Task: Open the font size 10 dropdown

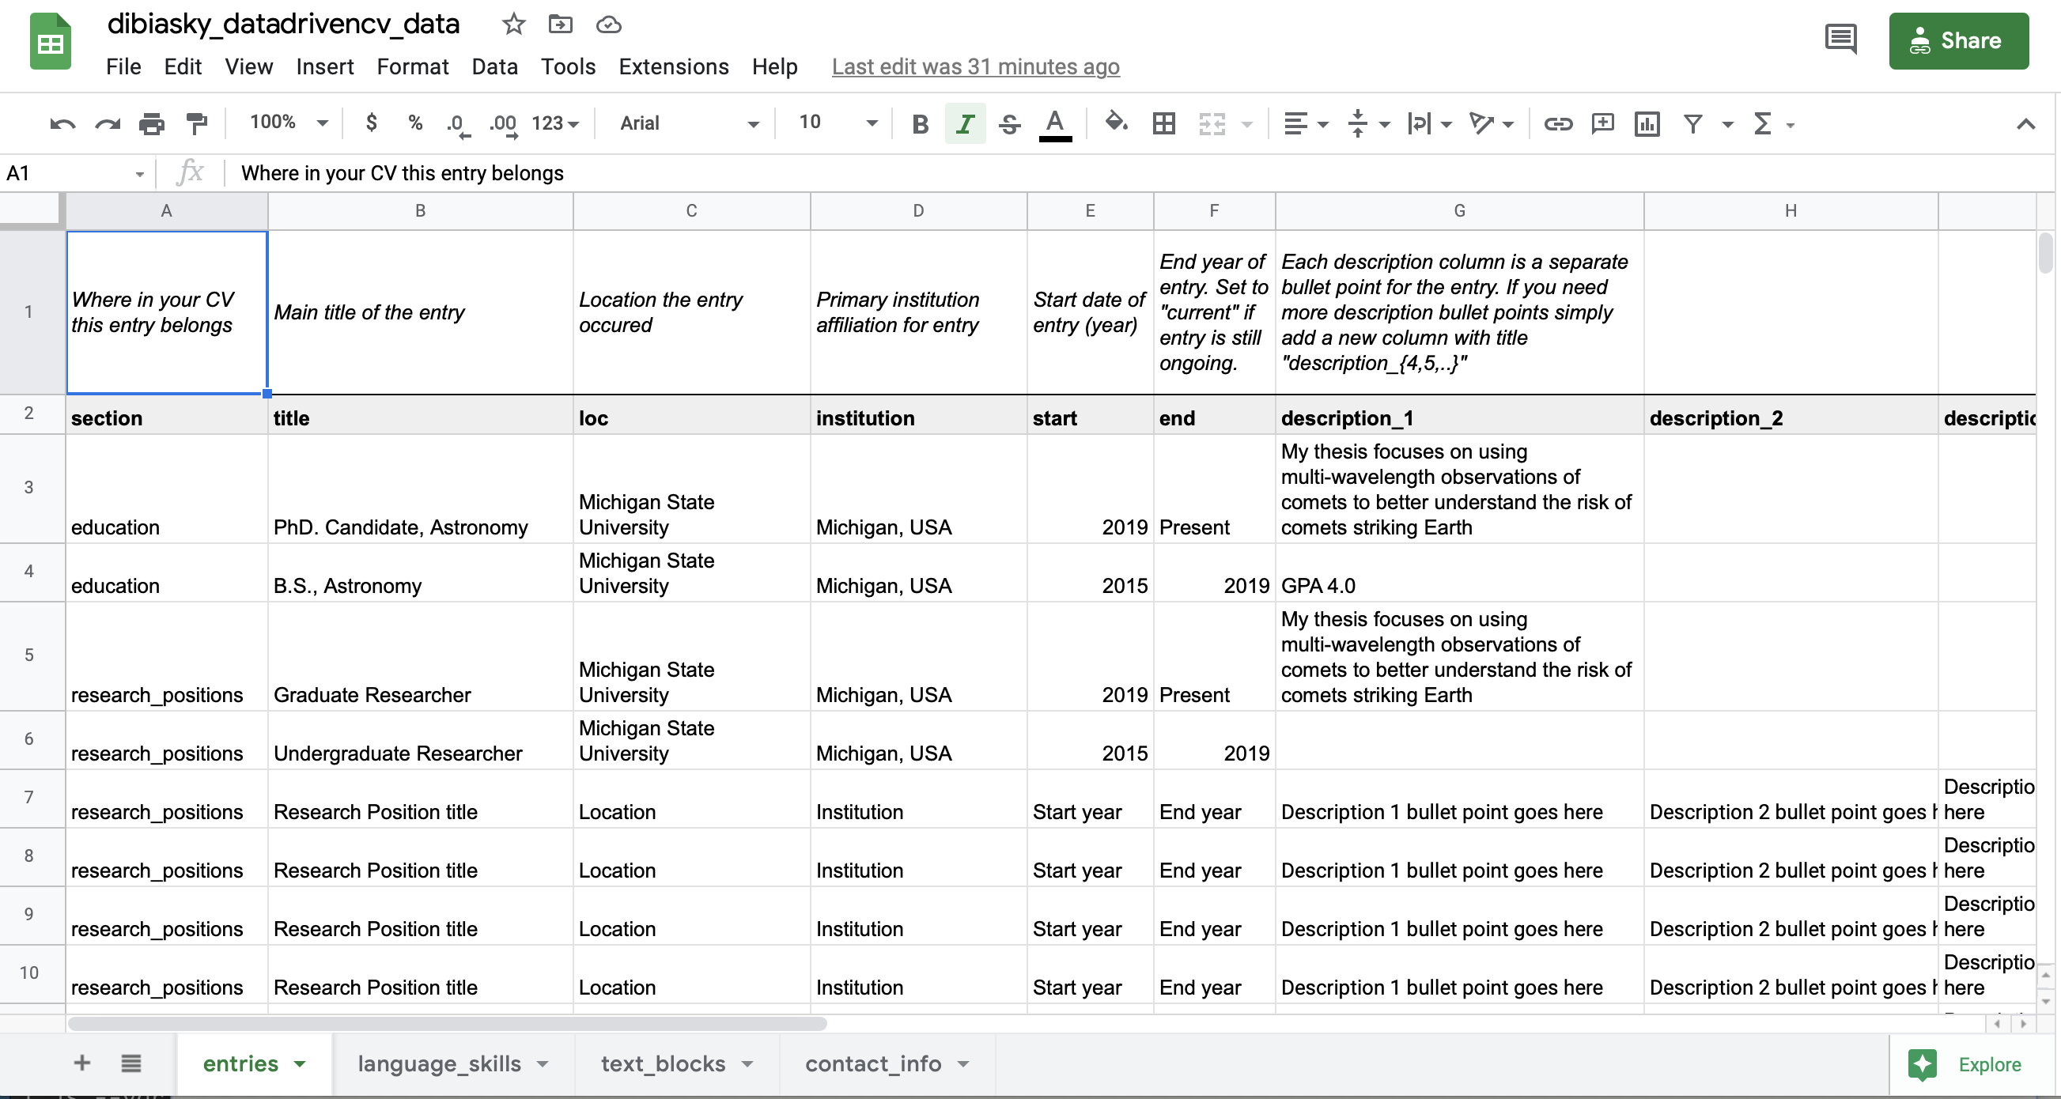Action: click(837, 123)
